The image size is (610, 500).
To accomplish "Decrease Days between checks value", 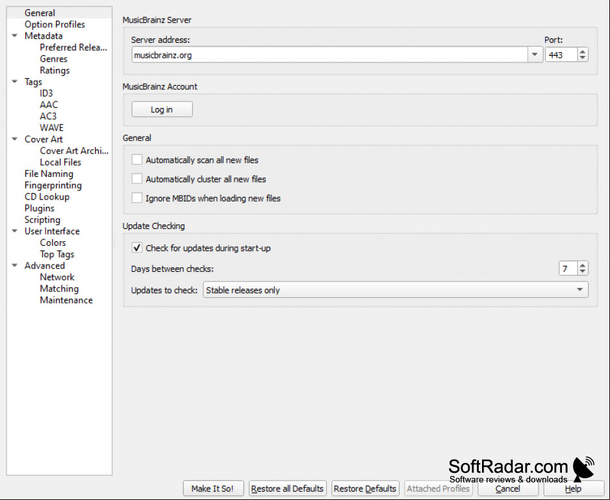I will 582,272.
